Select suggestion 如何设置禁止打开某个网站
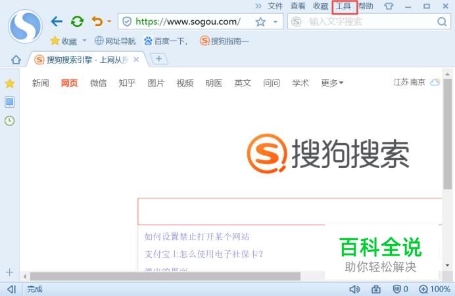The width and height of the screenshot is (455, 296). point(197,237)
